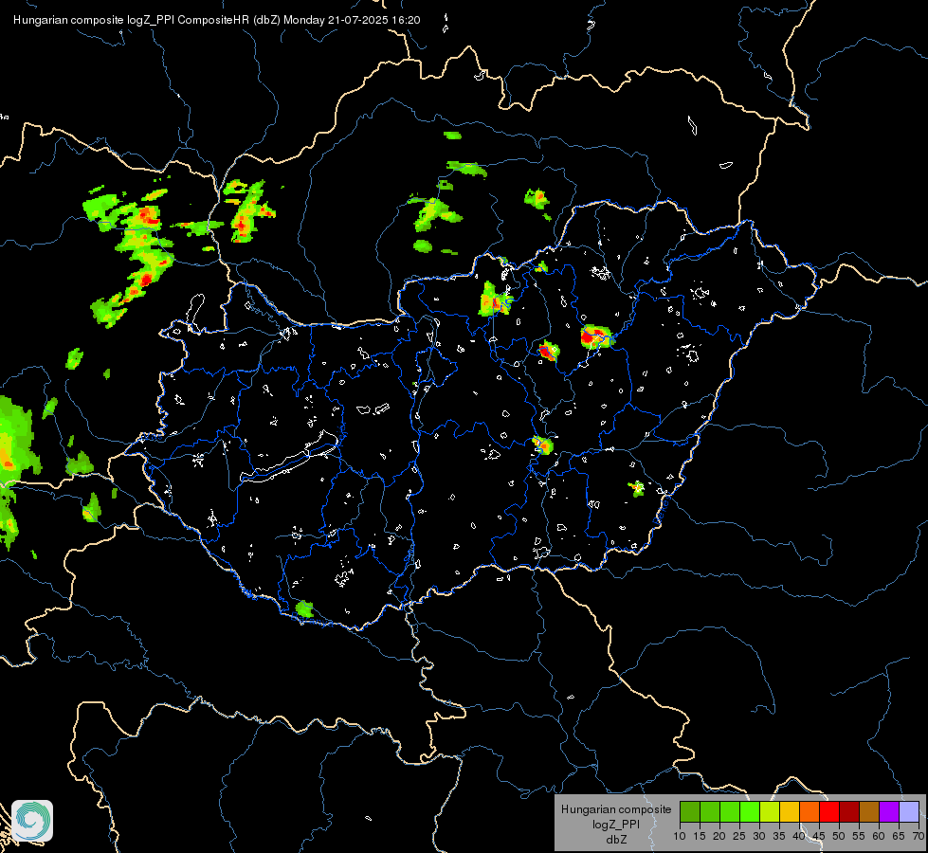Select the brown 55-60 dbZ legend swatch
Screen dimensions: 928x853
tap(869, 811)
